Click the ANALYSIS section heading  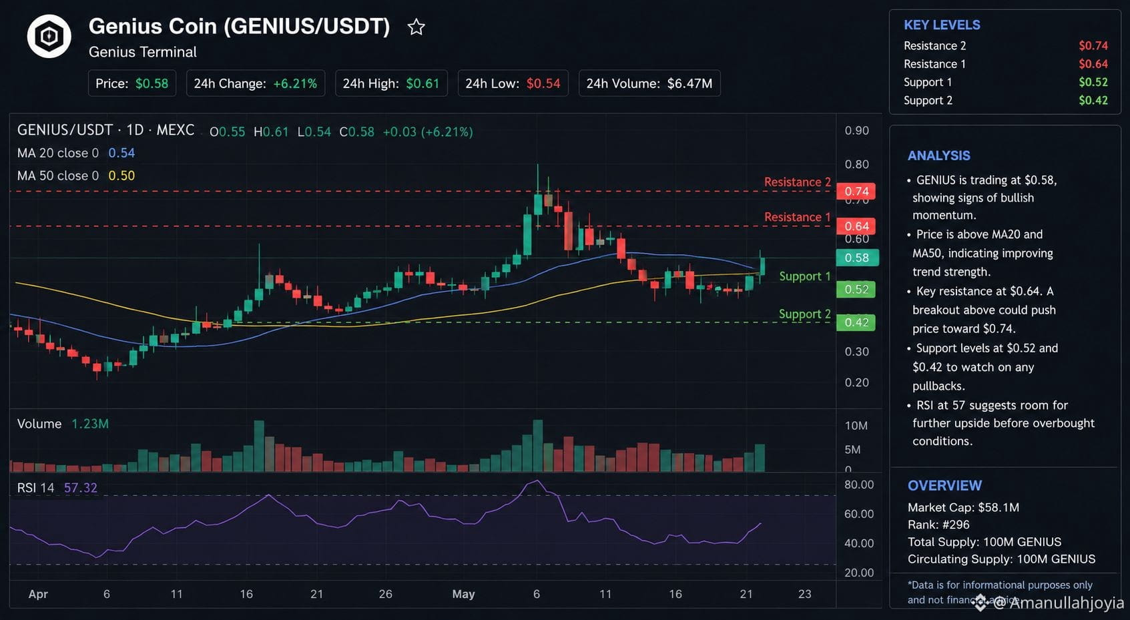pyautogui.click(x=938, y=156)
